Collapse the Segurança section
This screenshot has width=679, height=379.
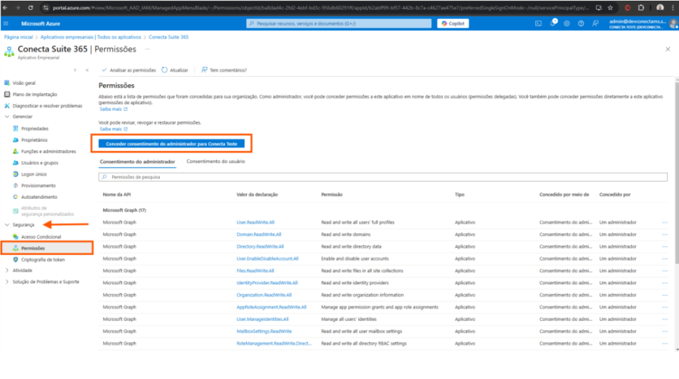(7, 225)
